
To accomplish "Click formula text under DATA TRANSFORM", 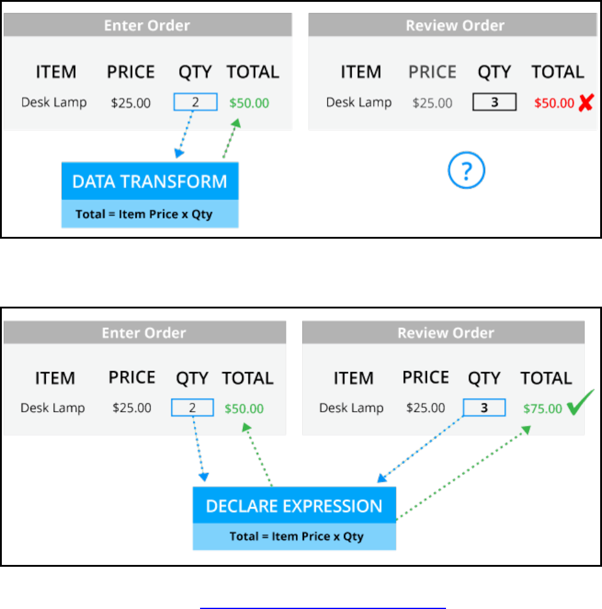I will pos(144,215).
